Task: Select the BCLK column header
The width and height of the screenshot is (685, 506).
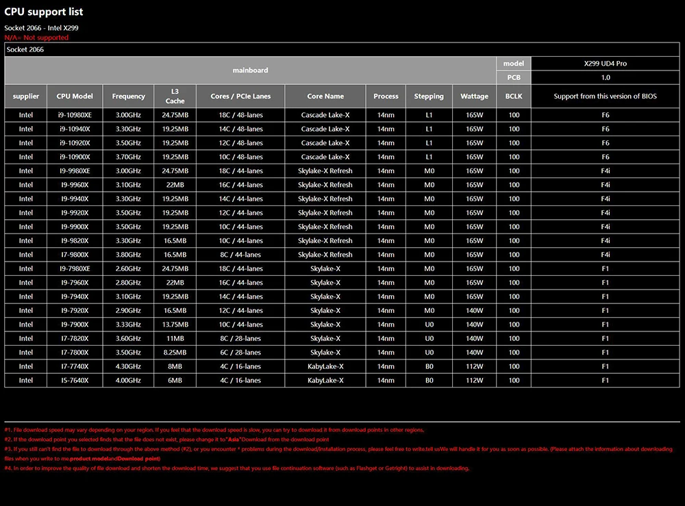Action: (x=514, y=97)
